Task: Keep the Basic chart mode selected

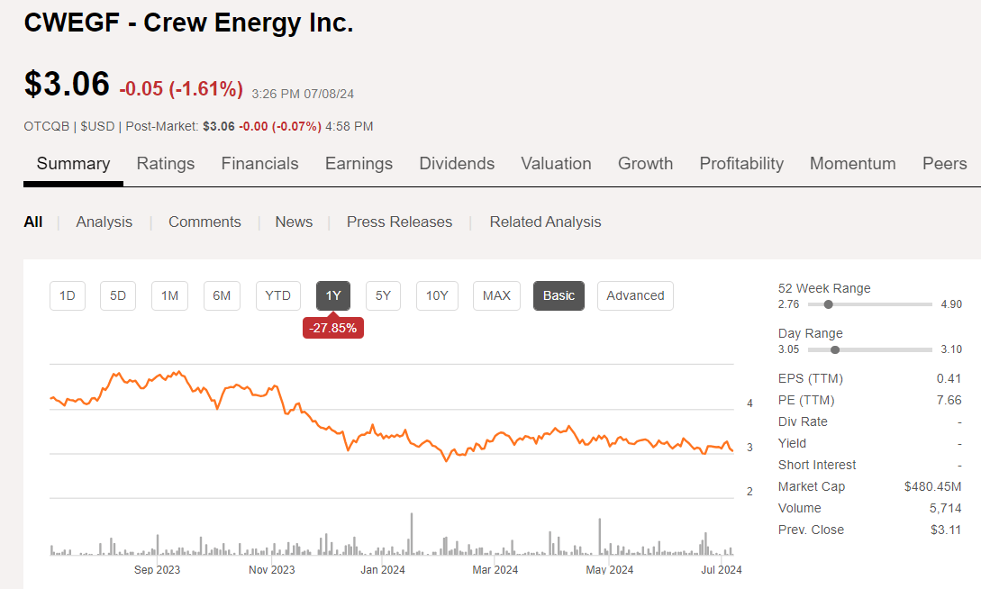Action: coord(559,295)
